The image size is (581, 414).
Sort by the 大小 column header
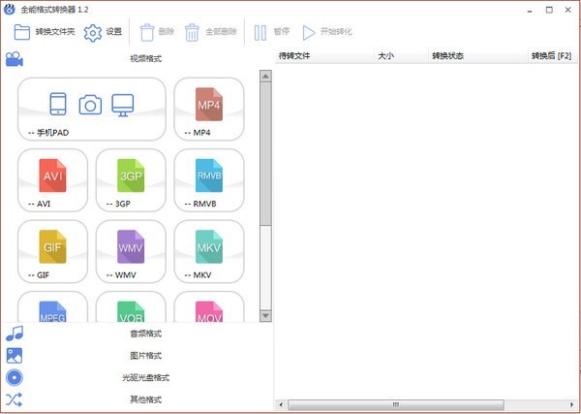point(401,56)
